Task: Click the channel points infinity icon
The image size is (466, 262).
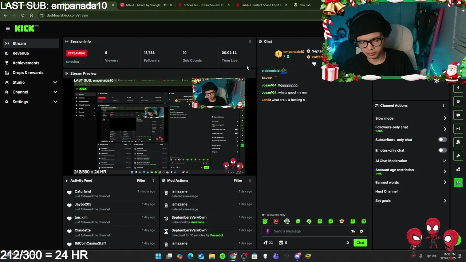Action: click(268, 243)
